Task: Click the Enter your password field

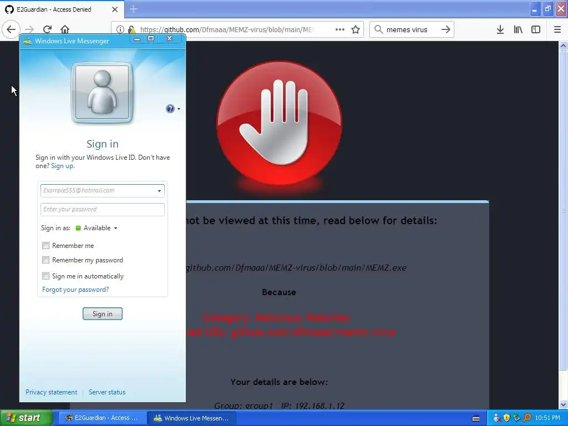Action: [103, 209]
